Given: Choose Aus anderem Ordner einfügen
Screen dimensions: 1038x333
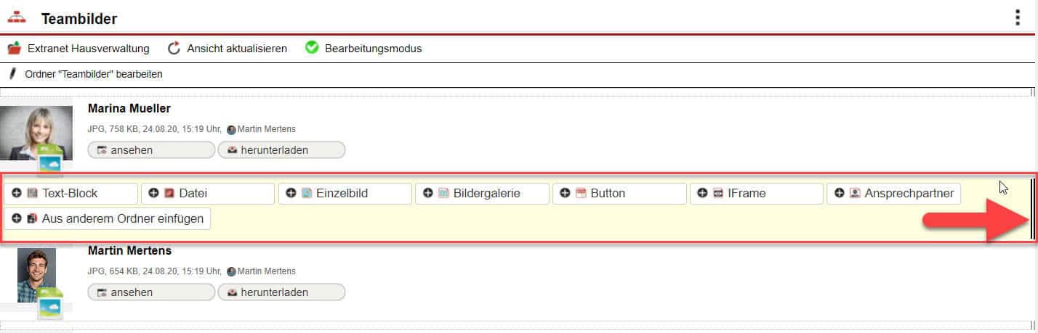Looking at the screenshot, I should click(107, 218).
